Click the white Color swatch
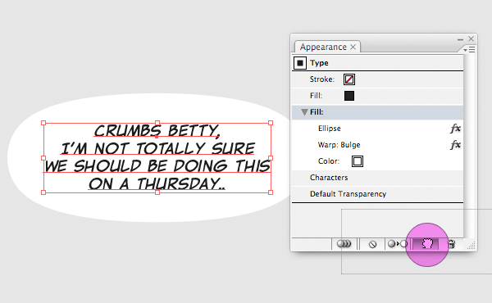The height and width of the screenshot is (303, 492). click(x=358, y=161)
